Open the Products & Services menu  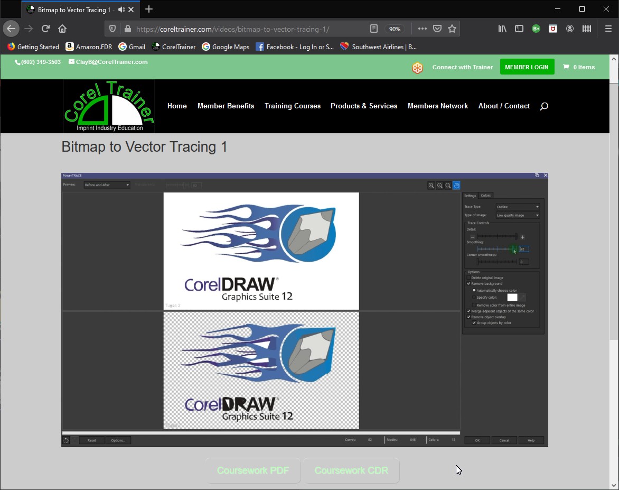pos(364,106)
